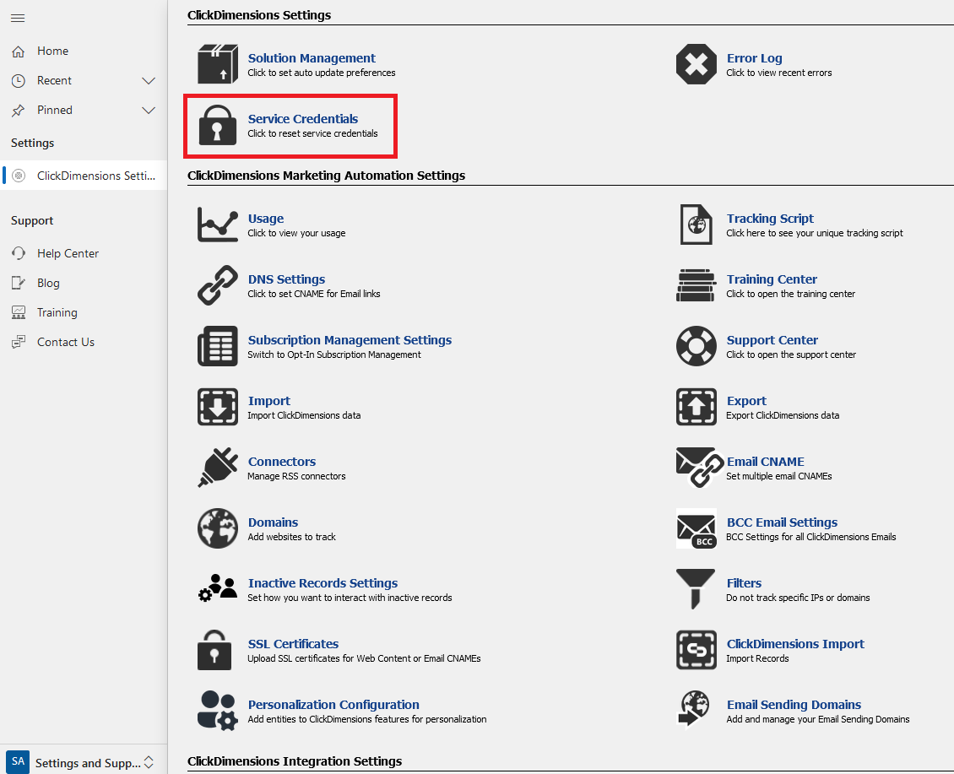The image size is (954, 774).
Task: Open the Solution Management link
Action: coord(312,57)
